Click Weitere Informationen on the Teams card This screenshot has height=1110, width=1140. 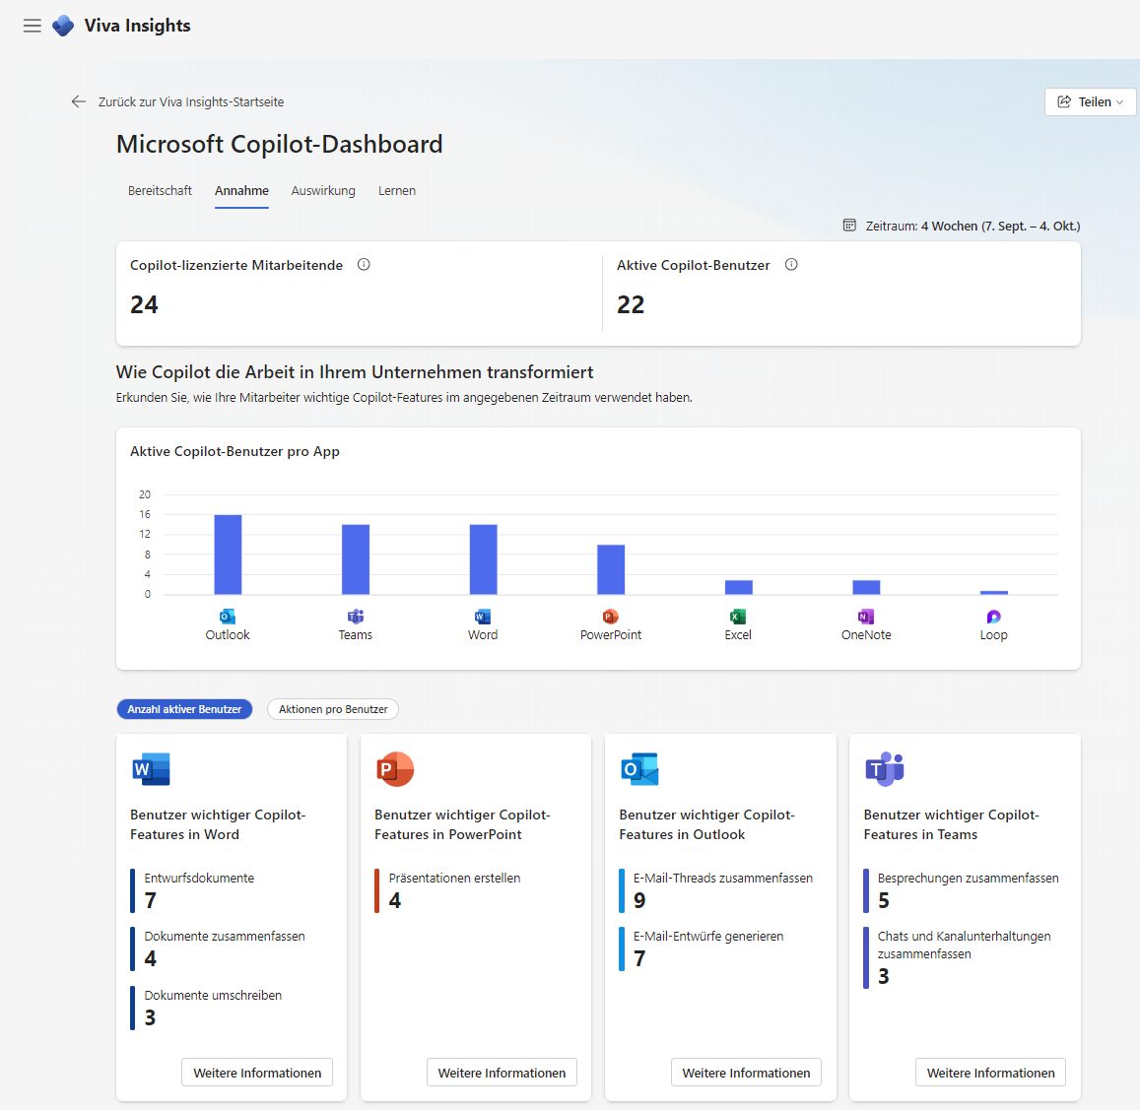[x=991, y=1073]
